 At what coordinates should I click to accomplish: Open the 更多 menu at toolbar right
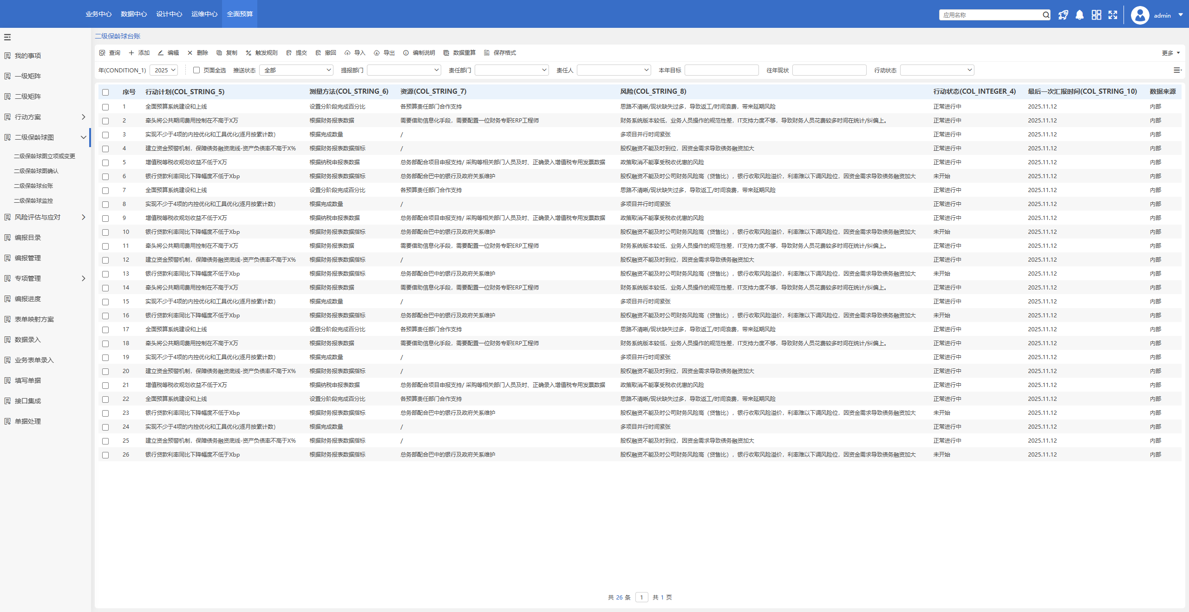click(x=1170, y=53)
